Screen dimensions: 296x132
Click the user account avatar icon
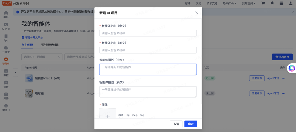point(291,4)
